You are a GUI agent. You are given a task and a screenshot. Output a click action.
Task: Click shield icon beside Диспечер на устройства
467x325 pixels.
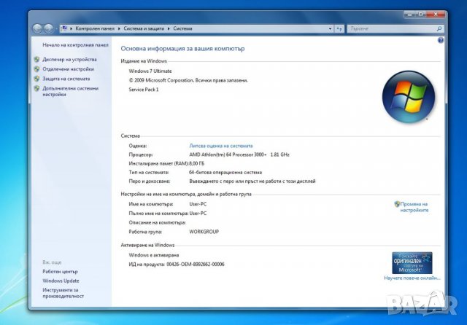(36, 59)
